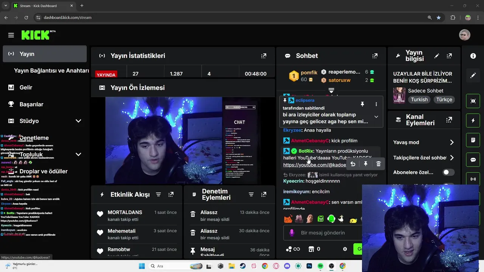Image resolution: width=484 pixels, height=272 pixels.
Task: Insert the goose emote
Action: point(342,218)
